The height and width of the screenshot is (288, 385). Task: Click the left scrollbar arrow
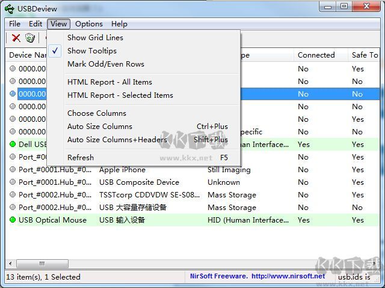coord(10,263)
